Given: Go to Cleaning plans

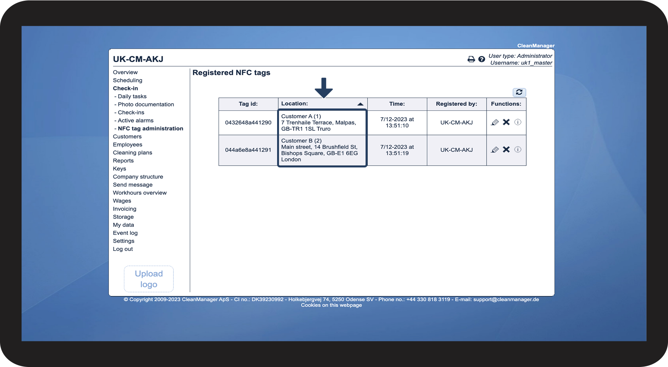Looking at the screenshot, I should pos(132,153).
